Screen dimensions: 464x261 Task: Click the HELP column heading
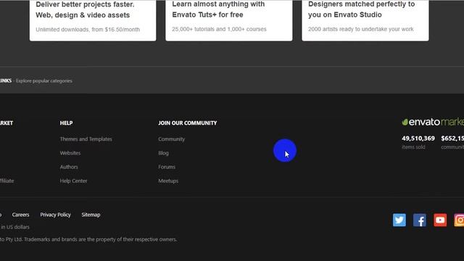pos(66,123)
